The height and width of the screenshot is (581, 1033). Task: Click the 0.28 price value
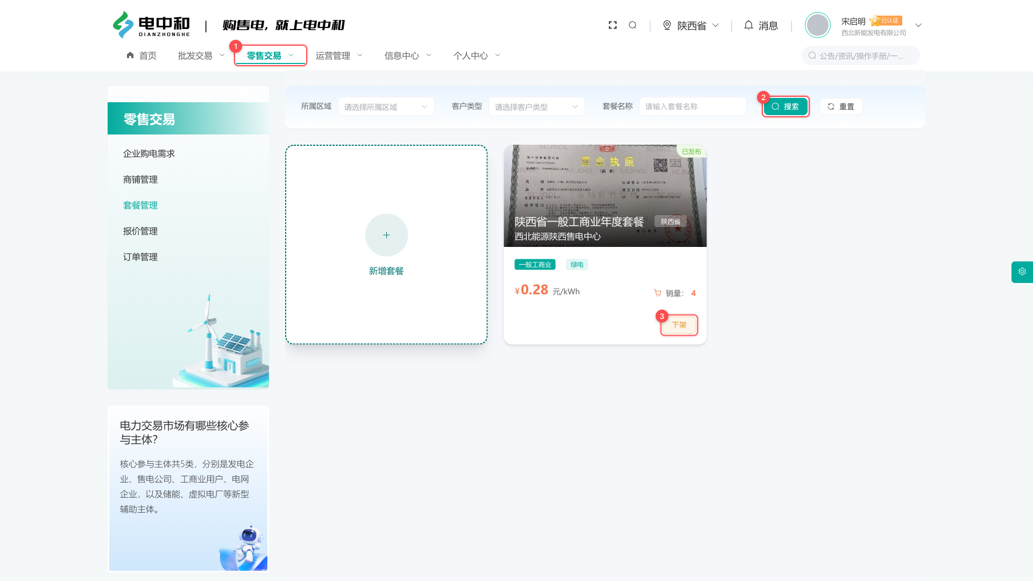pos(534,289)
